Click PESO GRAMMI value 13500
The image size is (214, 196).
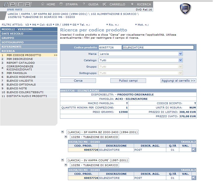pos(123,112)
